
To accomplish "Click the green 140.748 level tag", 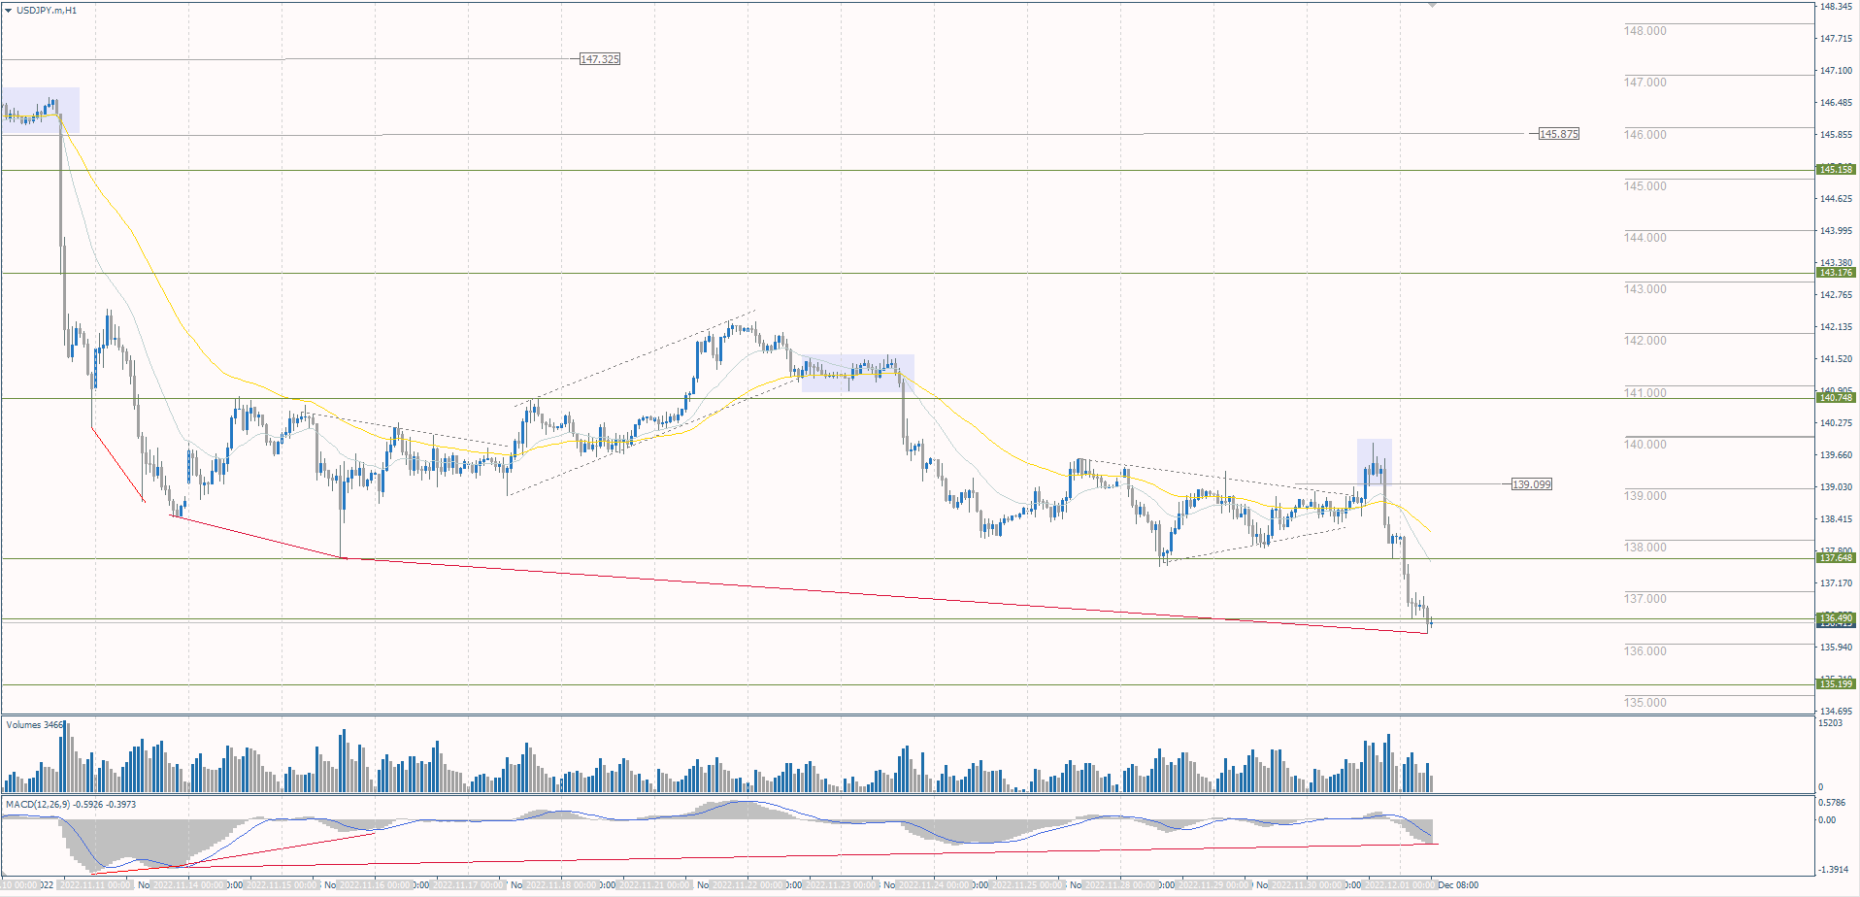I will click(x=1836, y=398).
